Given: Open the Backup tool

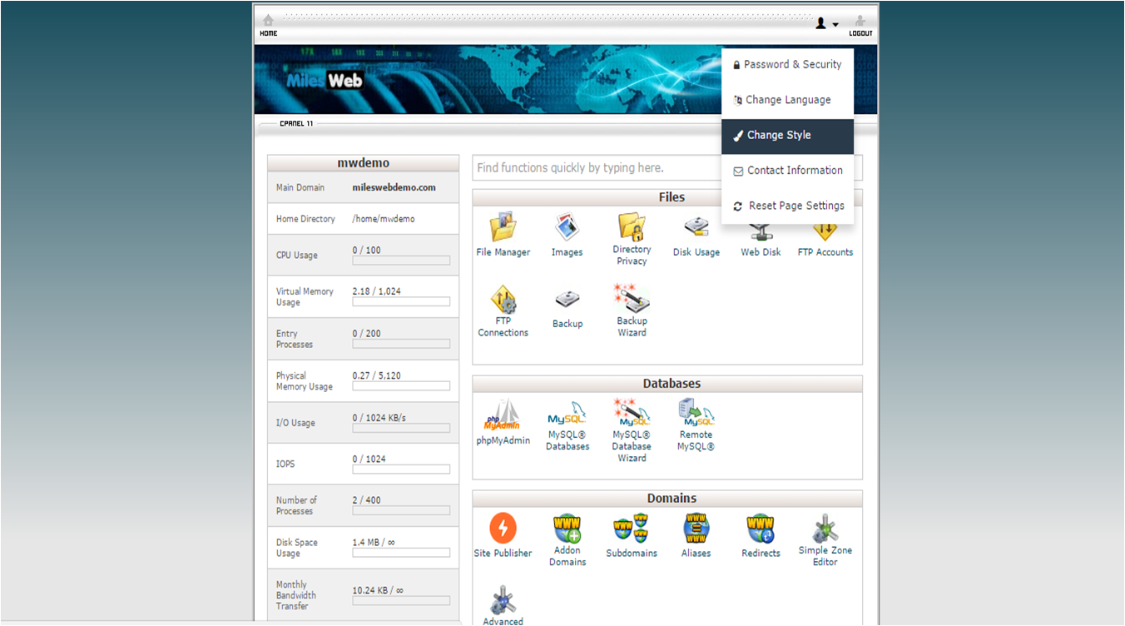Looking at the screenshot, I should coord(567,301).
